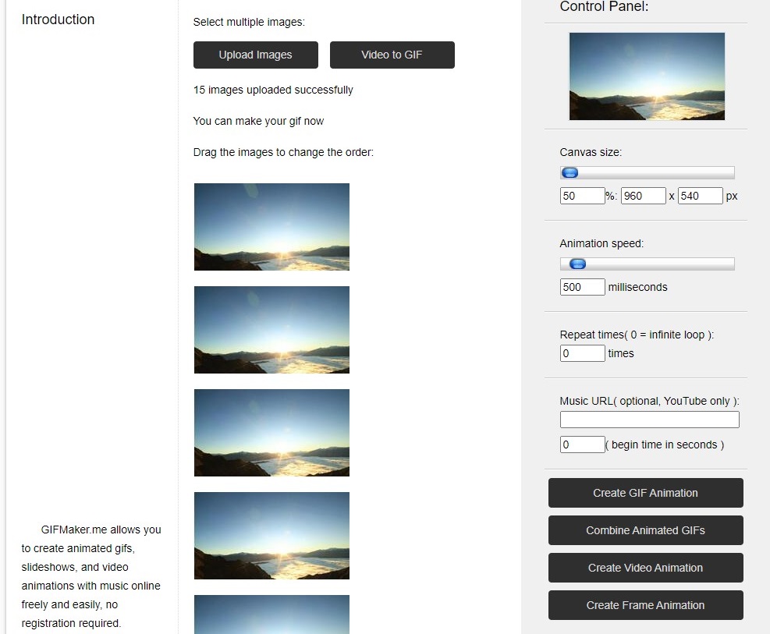Viewport: 770px width, 634px height.
Task: Click the 'Music URL( optional, YouTube only )' label
Action: (649, 401)
